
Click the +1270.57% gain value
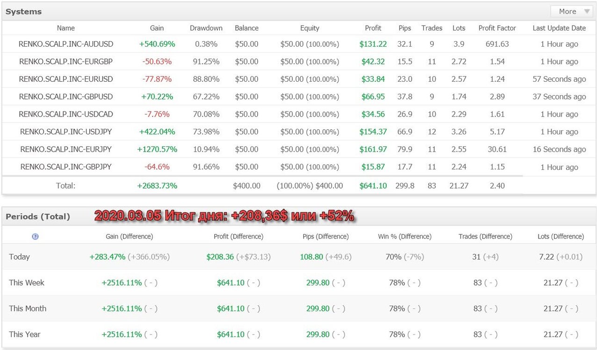coord(157,149)
